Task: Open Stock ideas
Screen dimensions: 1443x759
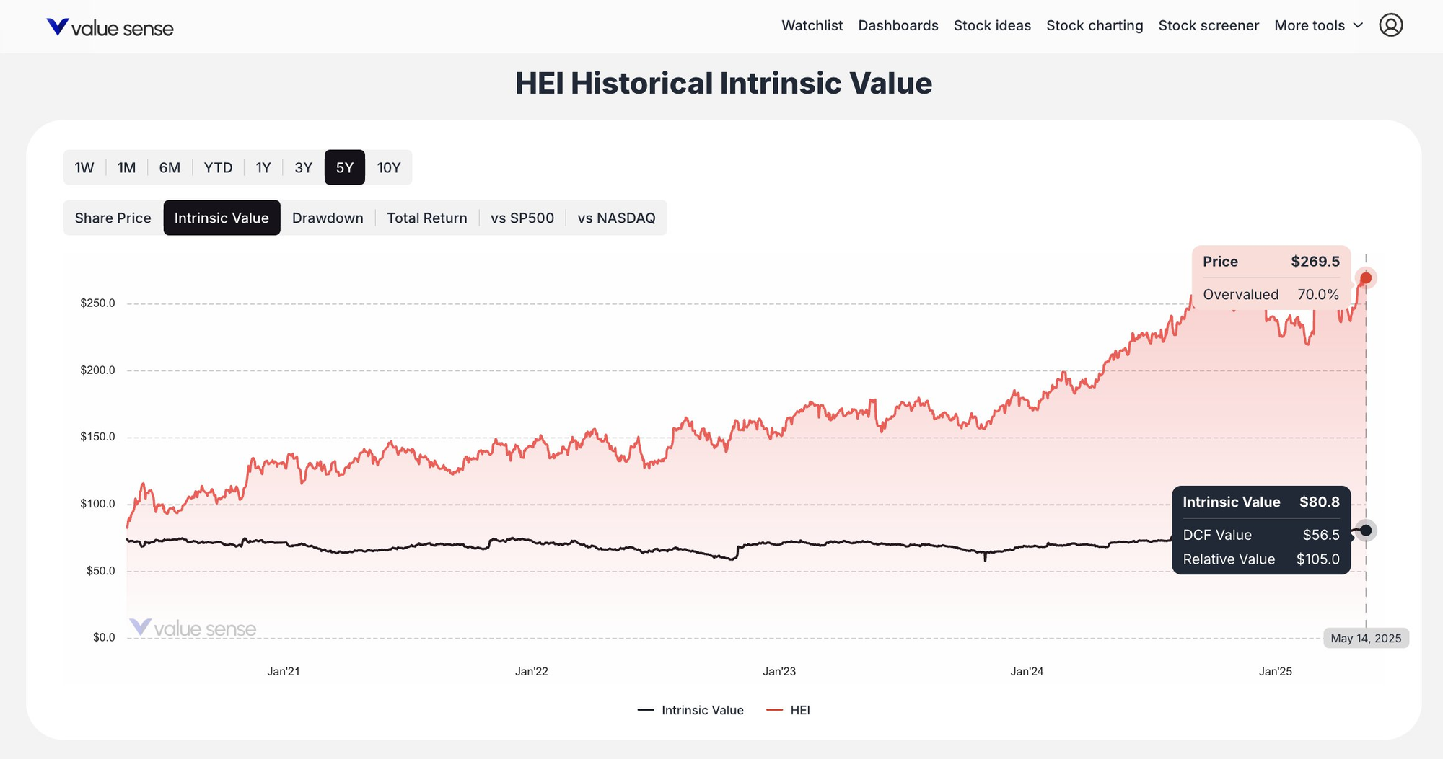Action: (992, 25)
